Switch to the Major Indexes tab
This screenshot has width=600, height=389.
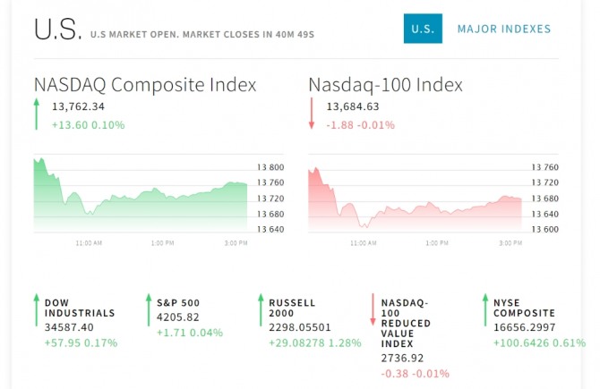(x=504, y=29)
